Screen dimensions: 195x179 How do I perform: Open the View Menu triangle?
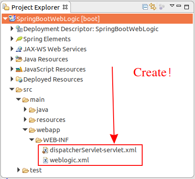pos(172,6)
